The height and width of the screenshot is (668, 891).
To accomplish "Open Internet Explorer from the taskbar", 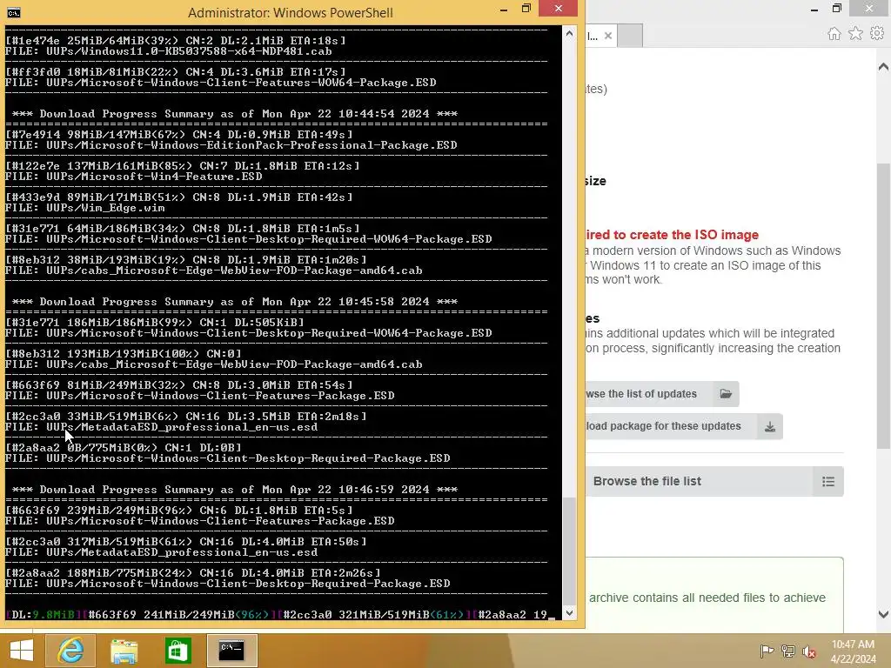I will (70, 651).
